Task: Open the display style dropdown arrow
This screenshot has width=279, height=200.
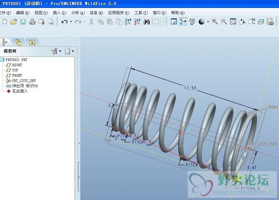Action: click(x=208, y=22)
